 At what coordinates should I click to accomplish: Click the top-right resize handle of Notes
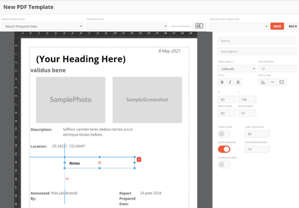point(135,157)
